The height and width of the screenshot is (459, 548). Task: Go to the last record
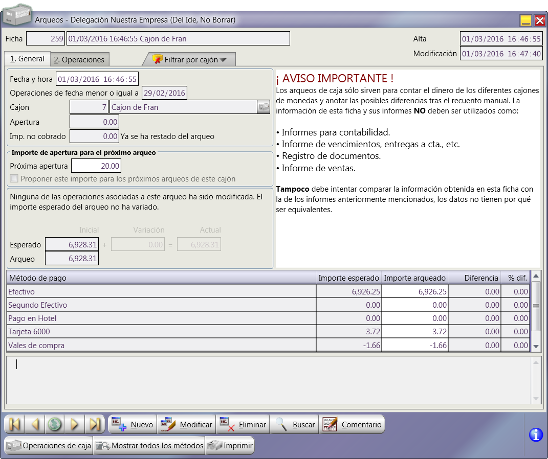click(x=94, y=424)
